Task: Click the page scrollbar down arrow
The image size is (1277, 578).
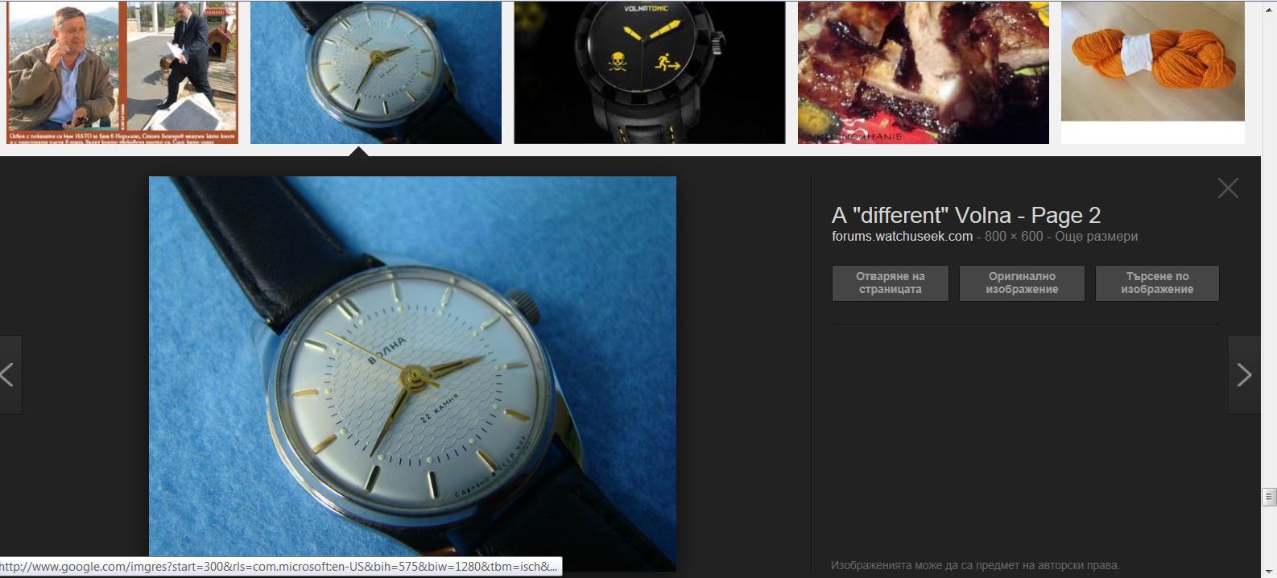Action: click(x=1269, y=570)
